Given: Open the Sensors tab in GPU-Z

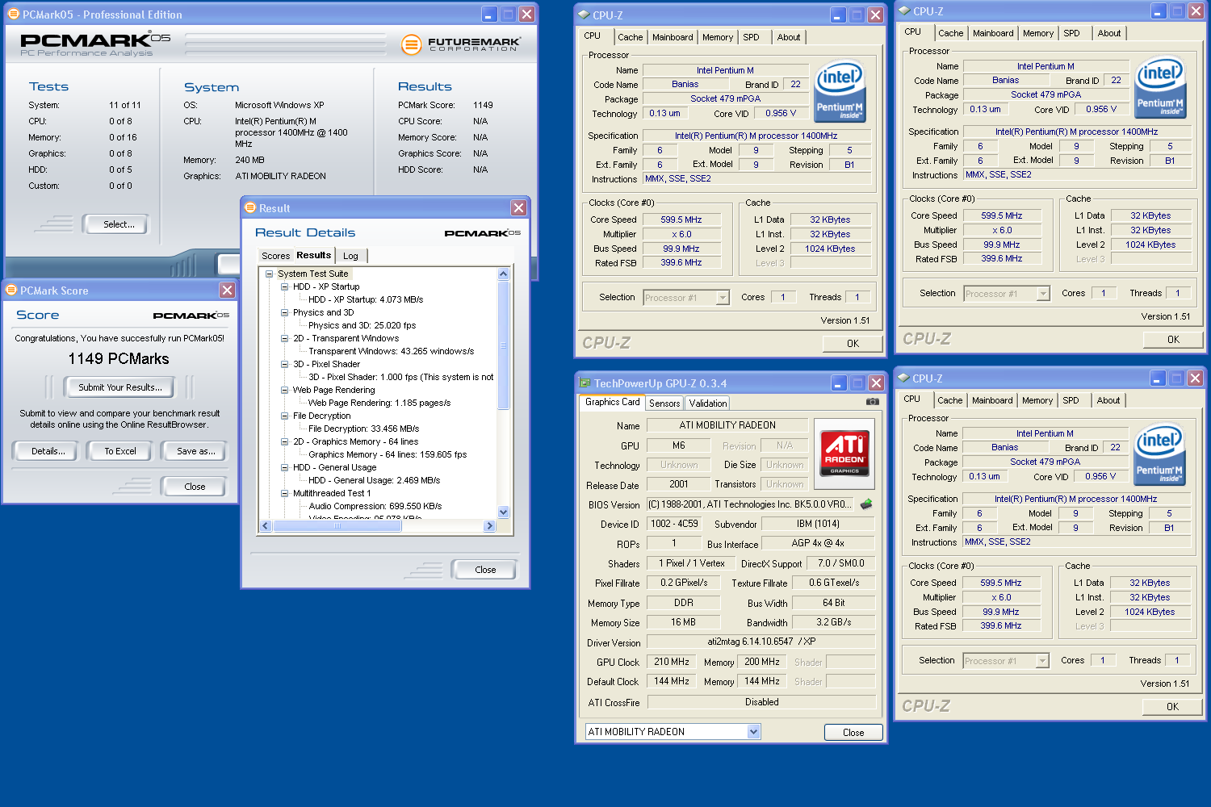Looking at the screenshot, I should click(x=664, y=403).
